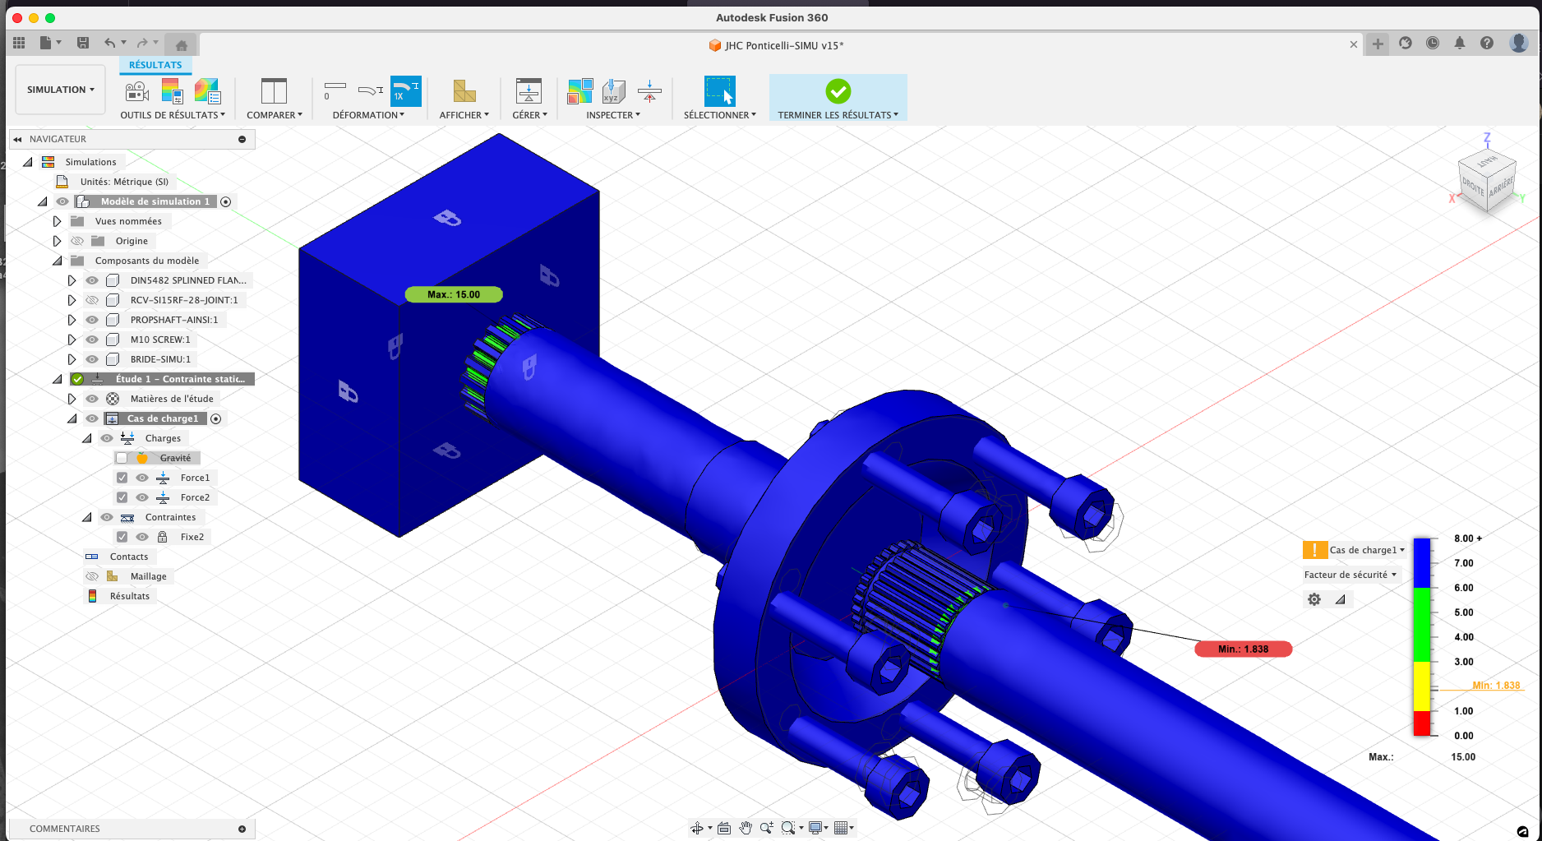Viewport: 1542px width, 841px height.
Task: Uncheck the Force1 load checkbox
Action: [122, 478]
